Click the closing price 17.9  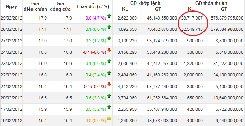68,18
